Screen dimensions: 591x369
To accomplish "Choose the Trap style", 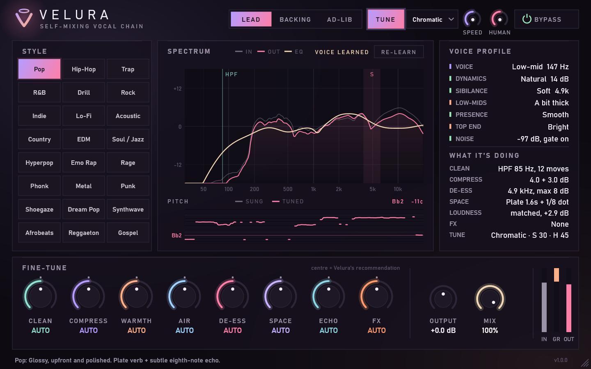I will tap(128, 69).
